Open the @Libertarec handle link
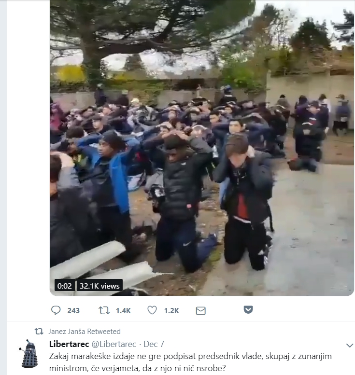Screen dimensions: 355x375 (x=114, y=344)
